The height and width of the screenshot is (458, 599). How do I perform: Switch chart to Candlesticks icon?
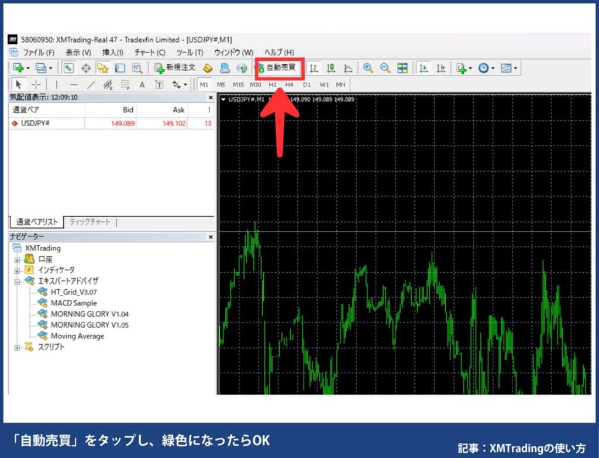pyautogui.click(x=331, y=68)
